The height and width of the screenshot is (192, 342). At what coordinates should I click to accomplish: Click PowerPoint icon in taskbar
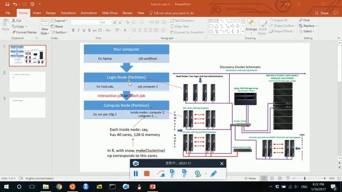(x=152, y=187)
